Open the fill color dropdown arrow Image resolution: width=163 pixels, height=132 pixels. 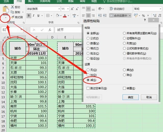pyautogui.click(x=61, y=16)
